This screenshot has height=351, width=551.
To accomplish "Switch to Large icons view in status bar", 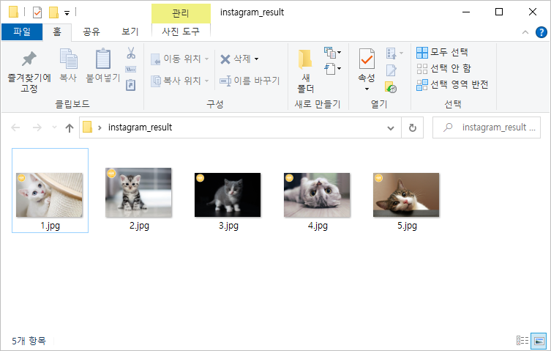I will click(x=539, y=341).
